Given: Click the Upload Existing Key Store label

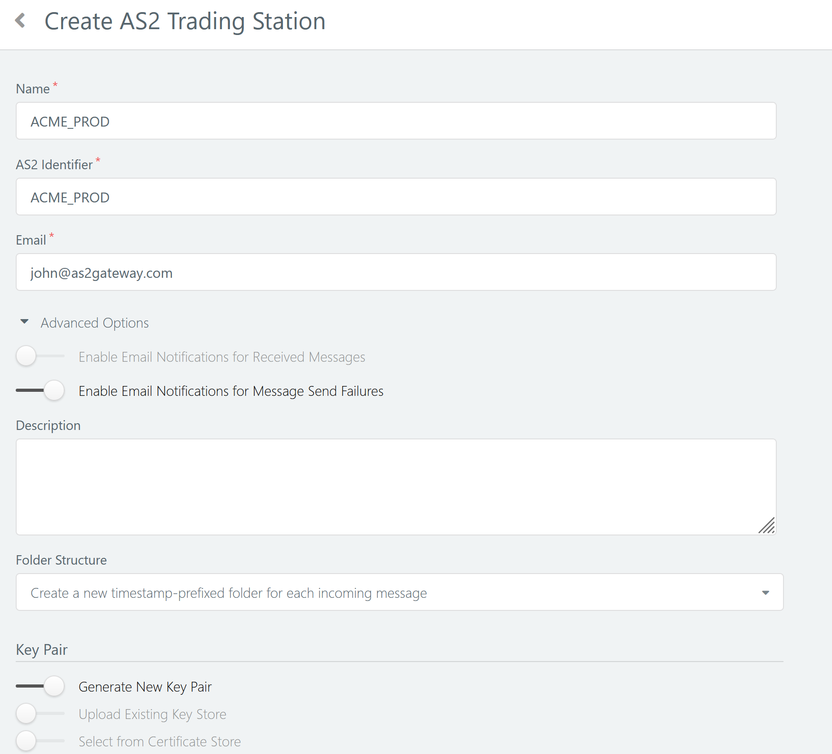Looking at the screenshot, I should [152, 714].
